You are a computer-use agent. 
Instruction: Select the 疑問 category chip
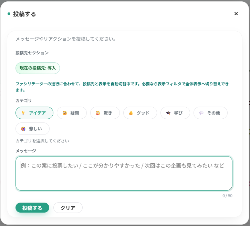point(72,113)
